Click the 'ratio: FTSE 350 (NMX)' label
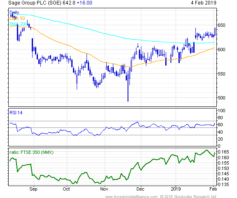 click(31, 152)
